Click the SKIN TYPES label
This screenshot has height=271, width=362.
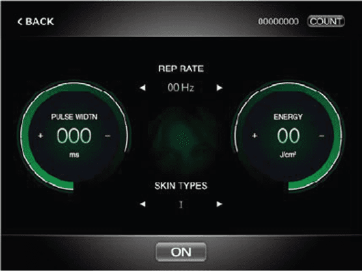[181, 186]
